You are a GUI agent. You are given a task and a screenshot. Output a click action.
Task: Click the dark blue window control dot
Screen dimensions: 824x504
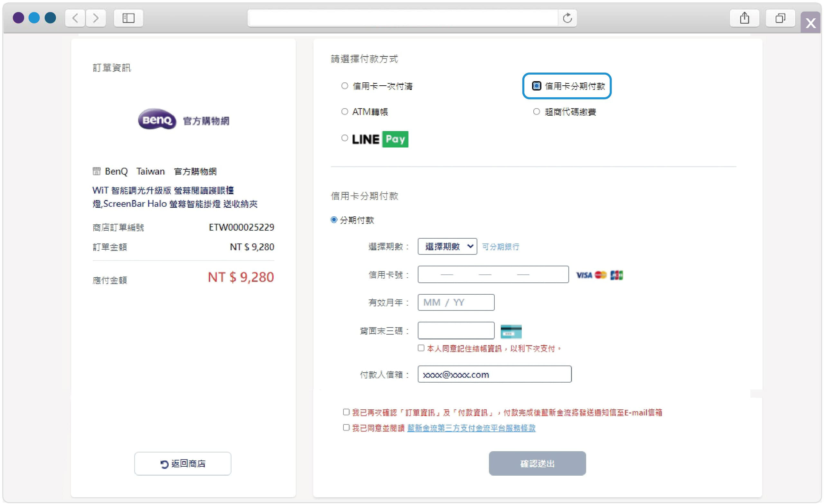tap(50, 17)
